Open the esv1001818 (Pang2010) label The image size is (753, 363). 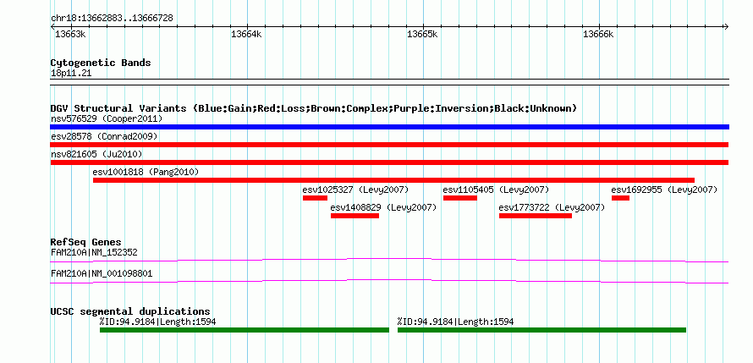146,172
